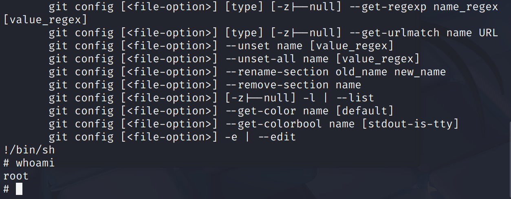511x199 pixels.
Task: Click the '--unset' option text
Action: point(247,46)
